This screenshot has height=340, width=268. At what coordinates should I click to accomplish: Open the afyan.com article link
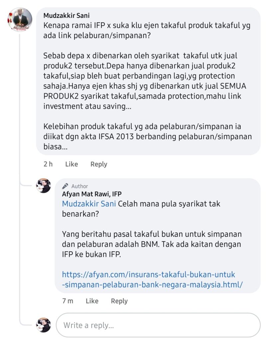pos(152,280)
